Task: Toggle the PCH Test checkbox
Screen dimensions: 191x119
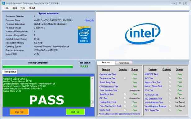Action: click(x=169, y=90)
